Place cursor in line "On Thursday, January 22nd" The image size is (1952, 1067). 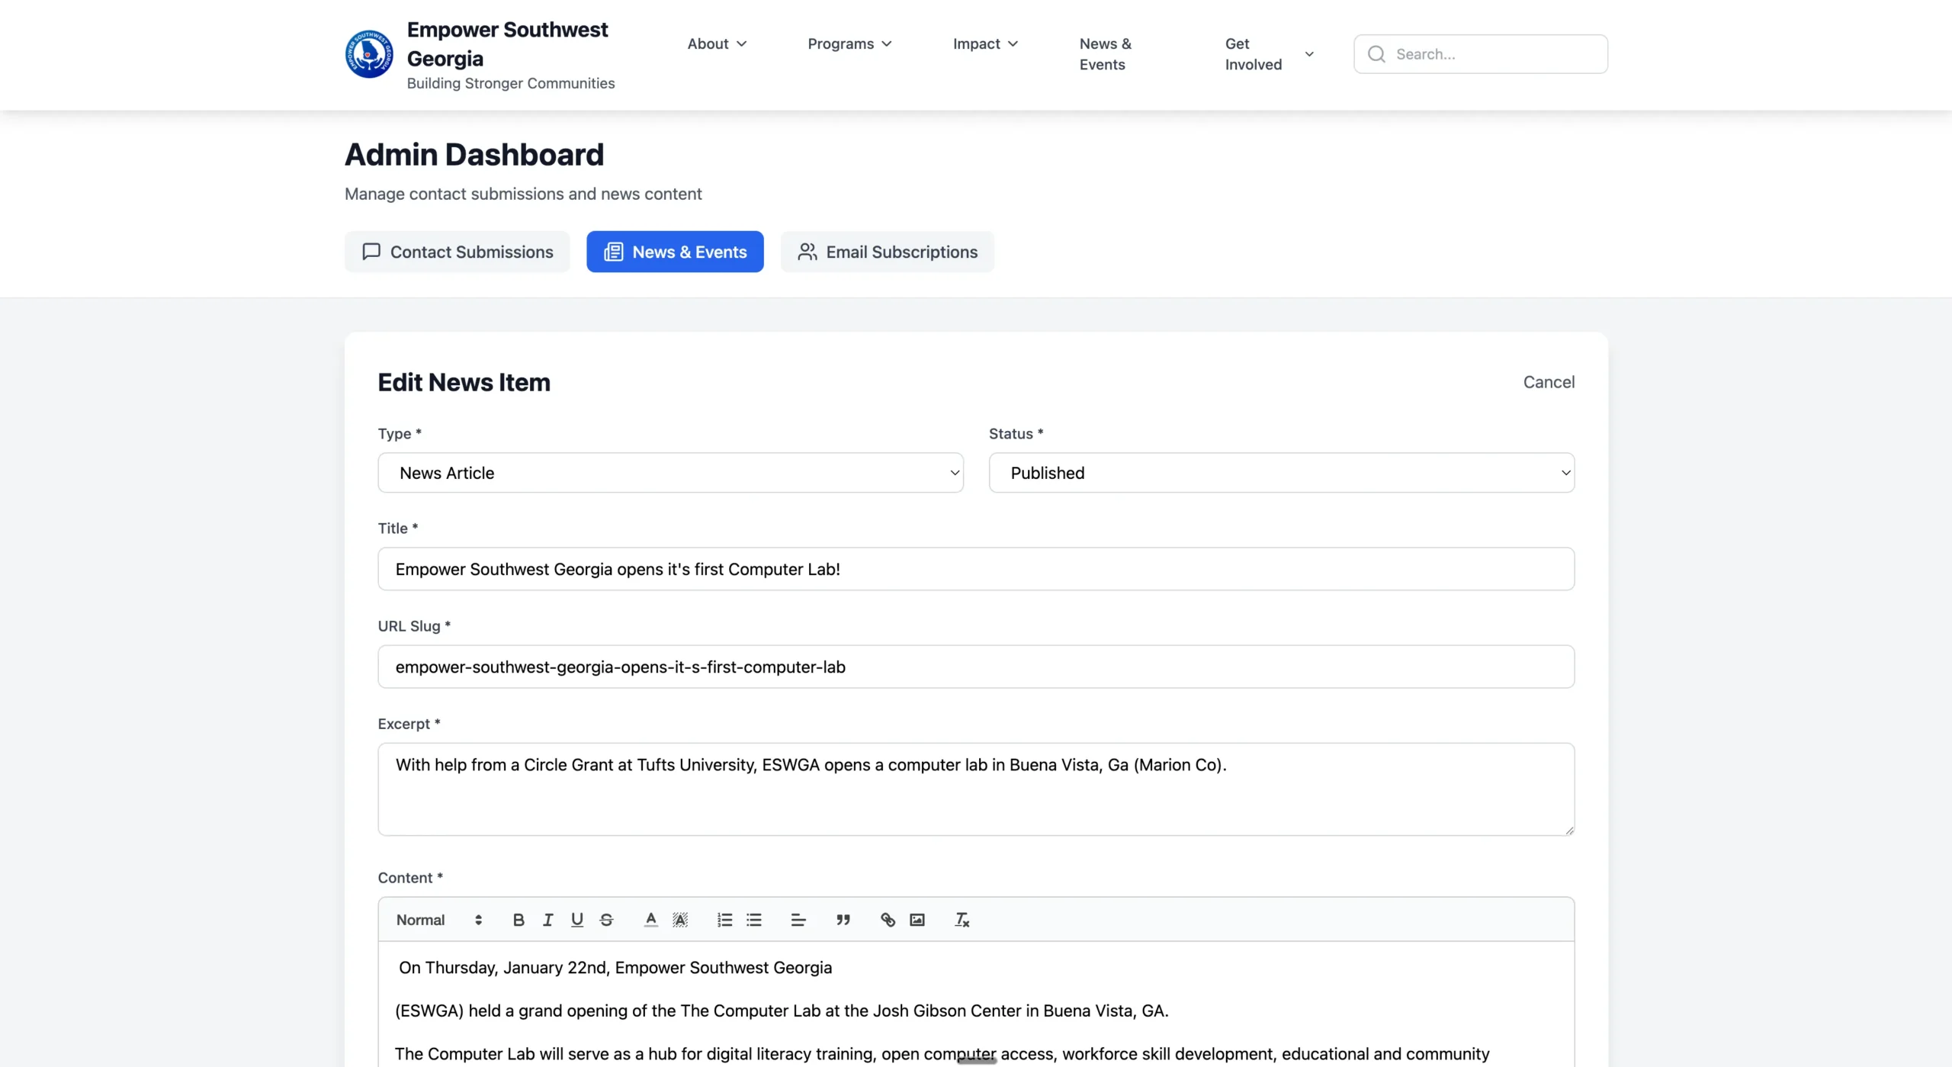coord(615,968)
